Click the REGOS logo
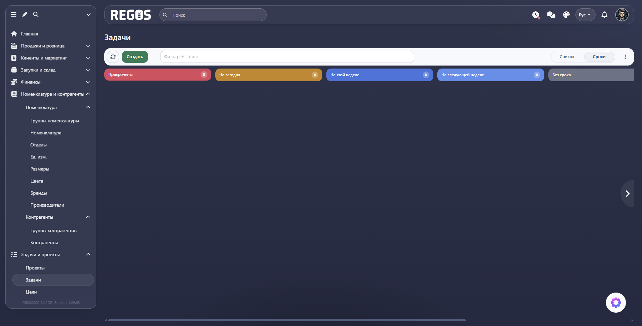Image resolution: width=642 pixels, height=326 pixels. pos(131,15)
